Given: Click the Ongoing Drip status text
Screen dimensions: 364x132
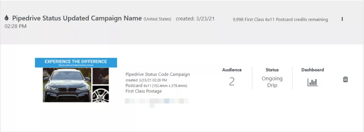Looking at the screenshot, I should coord(272,82).
